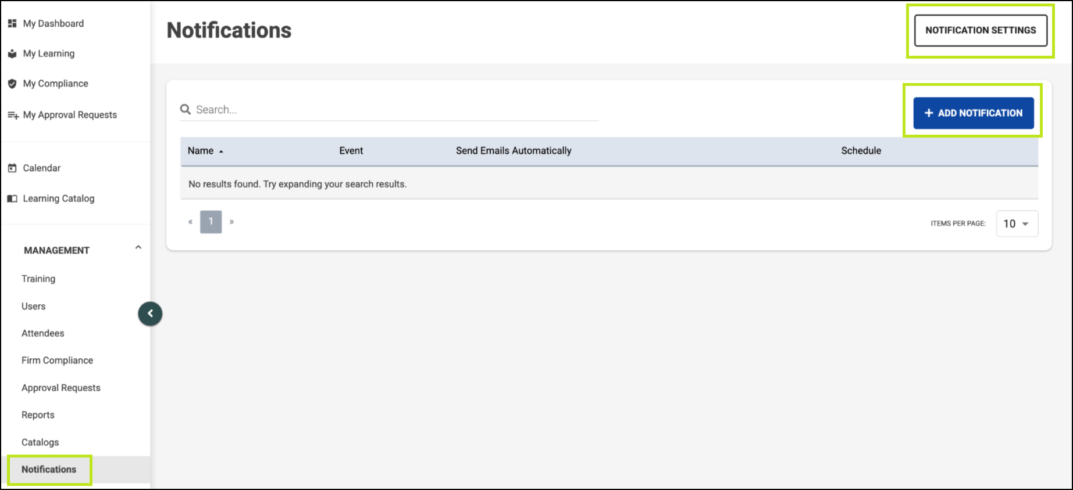Open Users in the Management menu
This screenshot has height=490, width=1073.
(x=33, y=307)
